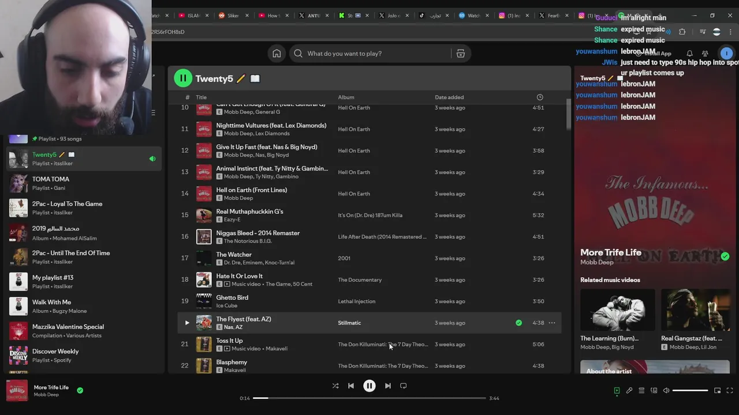Open the Hell On Earth album link for track 11
The width and height of the screenshot is (739, 415).
click(354, 129)
